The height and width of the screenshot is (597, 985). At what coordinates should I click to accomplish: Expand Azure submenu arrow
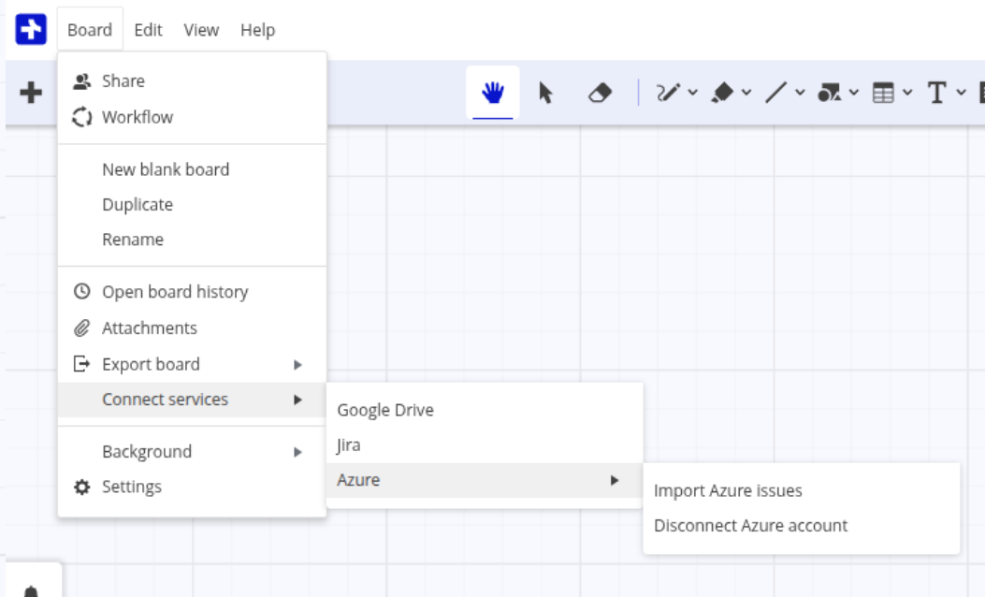(x=615, y=480)
